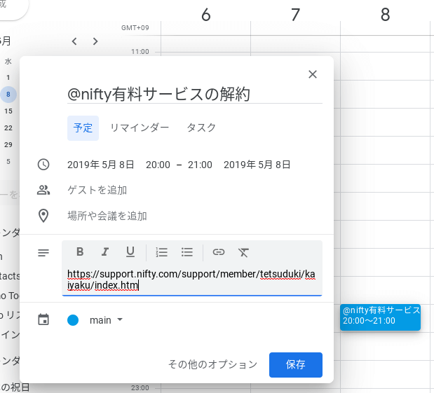Click day 7 column header
Viewport: 434px width, 393px height.
point(296,15)
